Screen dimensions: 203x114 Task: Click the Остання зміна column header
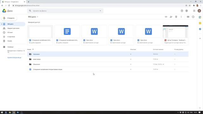point(158,49)
